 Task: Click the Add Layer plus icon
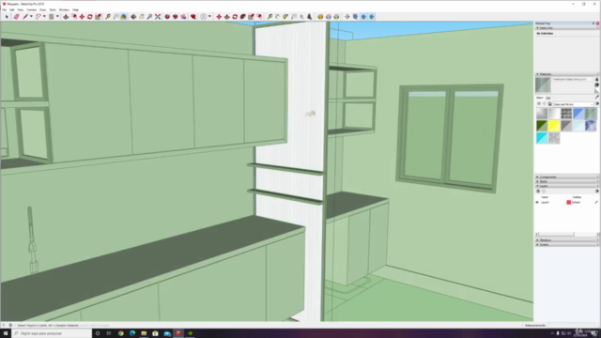tap(538, 192)
